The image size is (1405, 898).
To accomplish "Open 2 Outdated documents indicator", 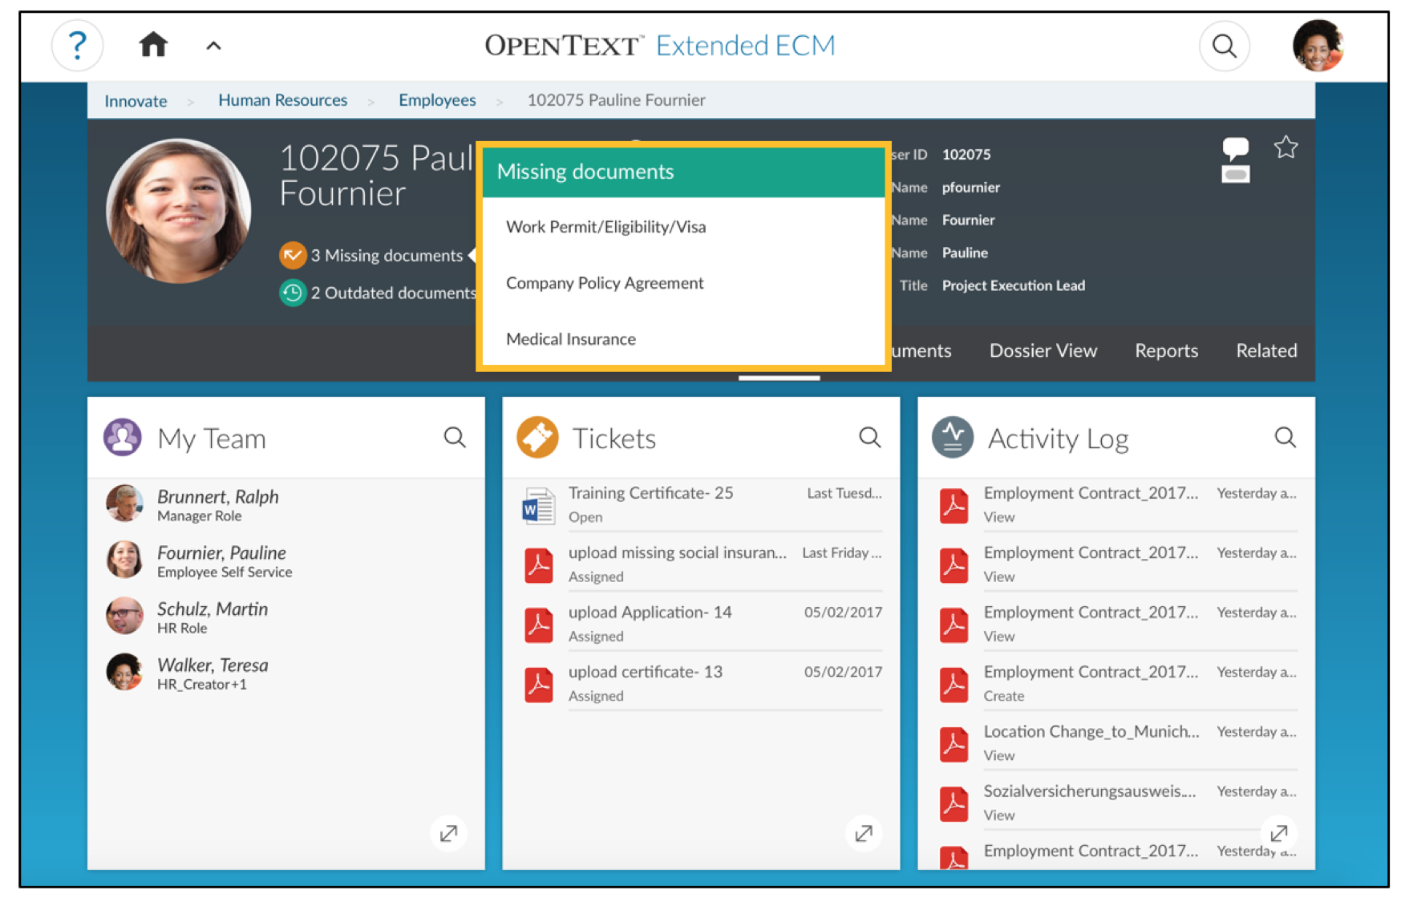I will [x=394, y=293].
